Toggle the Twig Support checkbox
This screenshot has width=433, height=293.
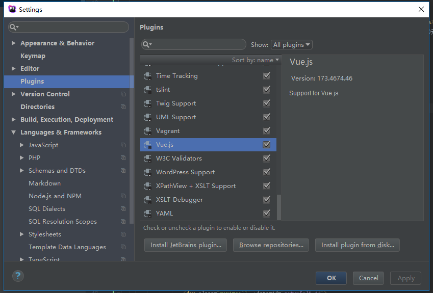[267, 103]
